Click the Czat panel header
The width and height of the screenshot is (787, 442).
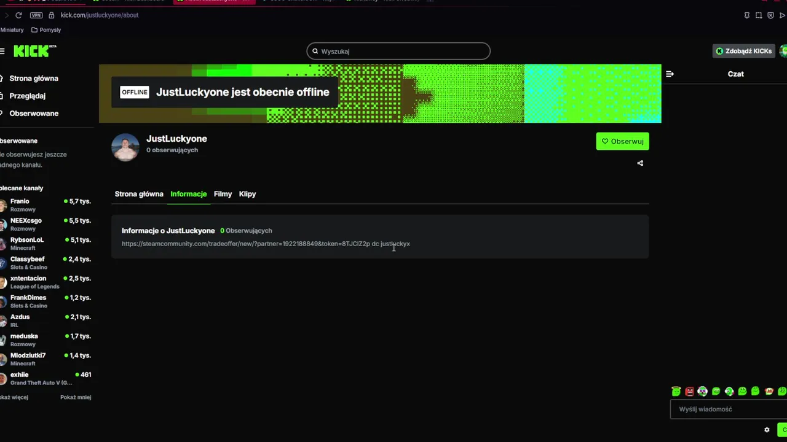735,74
